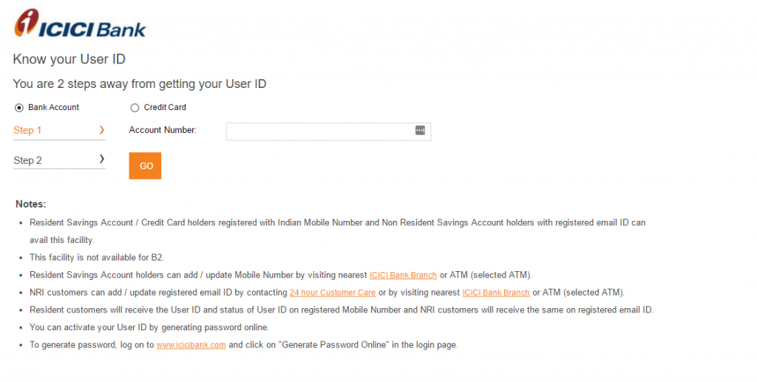This screenshot has height=382, width=757.
Task: Click the Account Number label
Action: click(x=163, y=130)
